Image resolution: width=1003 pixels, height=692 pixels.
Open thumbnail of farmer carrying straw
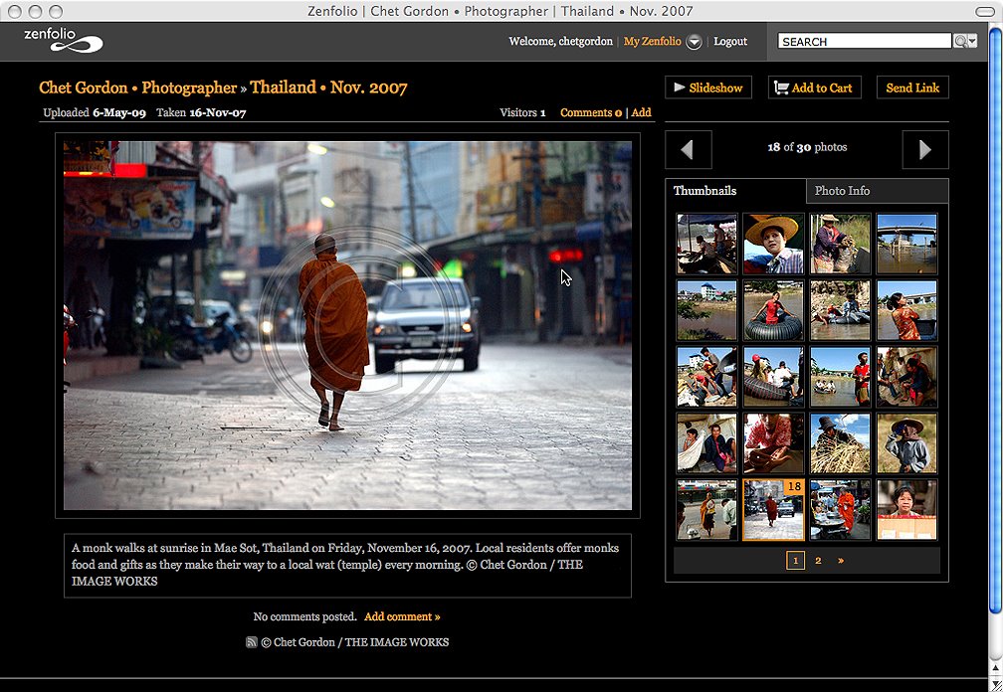840,443
